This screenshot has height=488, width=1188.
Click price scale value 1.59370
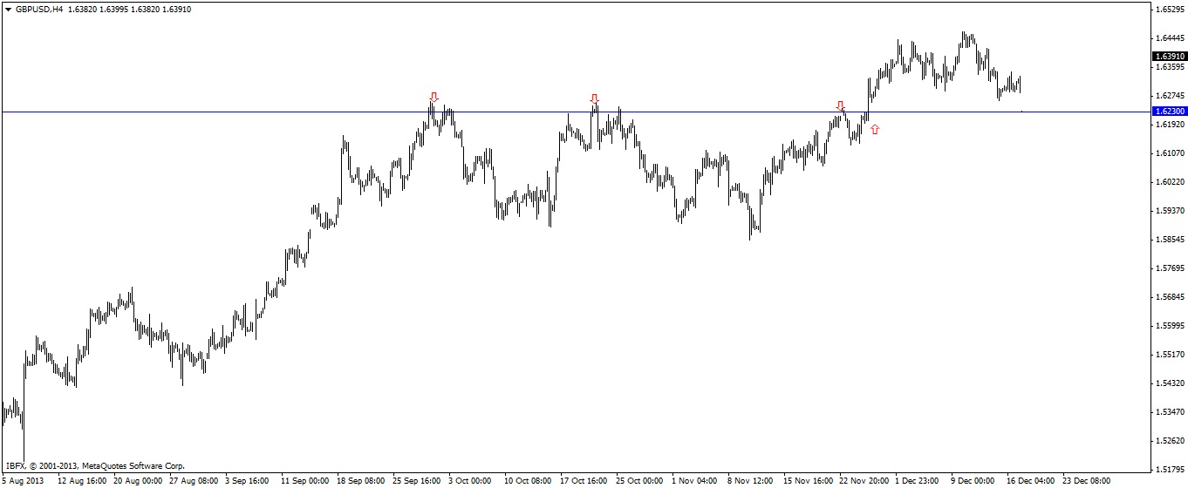[1170, 210]
